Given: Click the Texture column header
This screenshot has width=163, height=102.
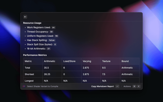Looking at the screenshot, I should pos(106,61).
